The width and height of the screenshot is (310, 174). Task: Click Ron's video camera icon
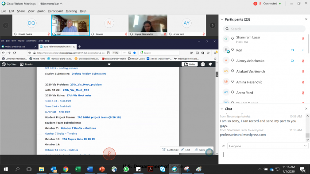point(292,50)
